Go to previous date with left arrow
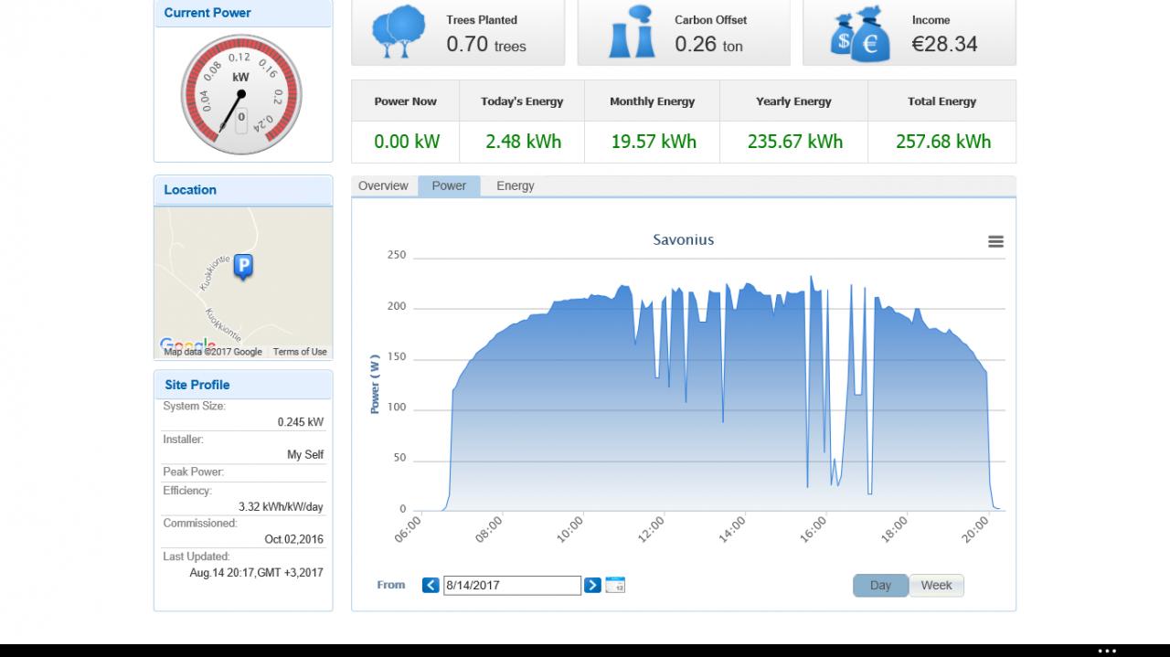 (x=431, y=585)
